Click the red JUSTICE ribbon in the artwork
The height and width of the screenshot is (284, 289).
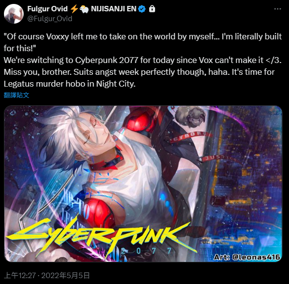click(x=217, y=158)
